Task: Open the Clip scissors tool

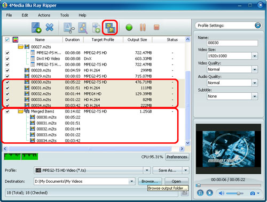Action: click(x=69, y=28)
